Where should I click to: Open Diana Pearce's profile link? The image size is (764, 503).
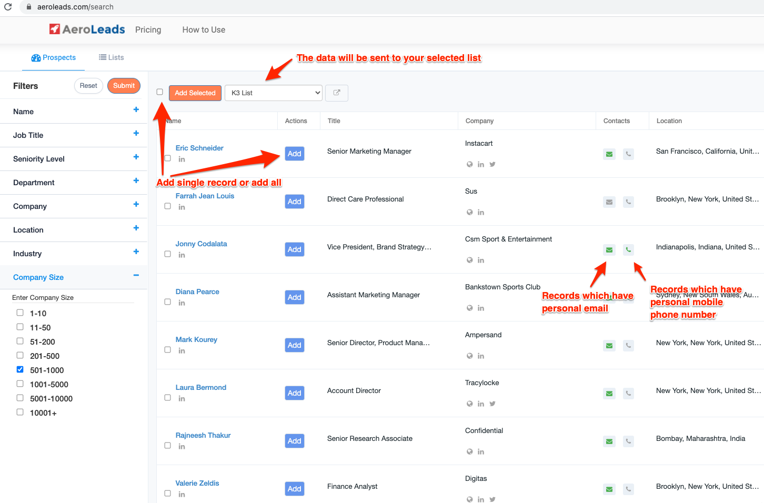(197, 292)
